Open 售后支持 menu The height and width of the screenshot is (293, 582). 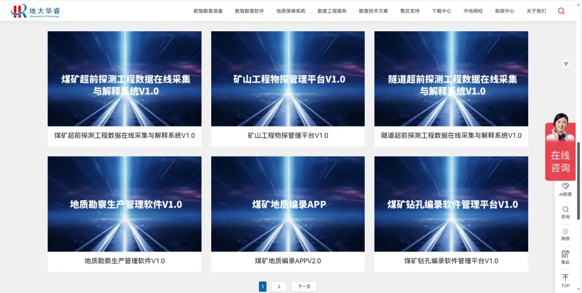[x=410, y=11]
